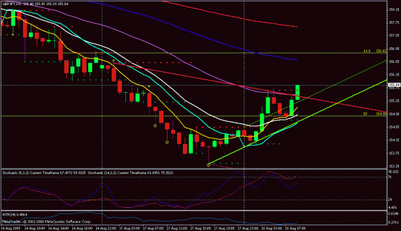Click the 154.55 price axis label
This screenshot has width=401, height=231.
click(394, 127)
